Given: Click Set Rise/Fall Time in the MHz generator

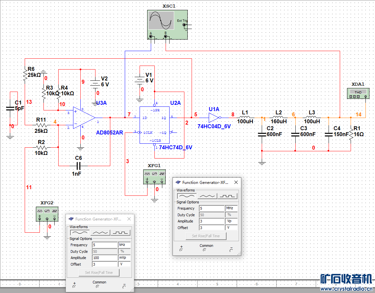Looking at the screenshot, I should coord(206,236).
